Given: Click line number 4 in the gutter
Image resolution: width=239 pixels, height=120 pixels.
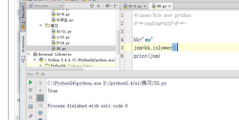Looking at the screenshot, I should pos(122,39).
